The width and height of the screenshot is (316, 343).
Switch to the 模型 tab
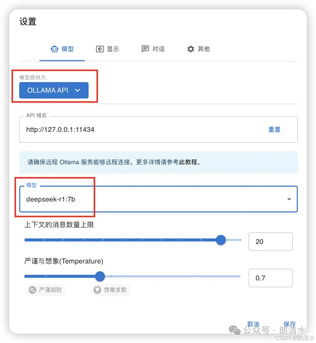click(x=62, y=49)
